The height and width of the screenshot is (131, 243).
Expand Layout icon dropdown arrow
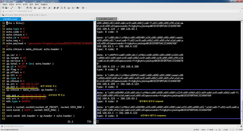[x=80, y=8]
